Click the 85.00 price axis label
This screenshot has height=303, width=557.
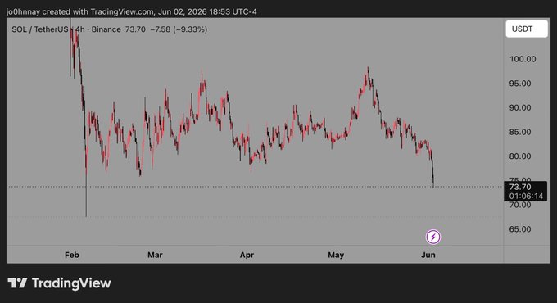[520, 132]
